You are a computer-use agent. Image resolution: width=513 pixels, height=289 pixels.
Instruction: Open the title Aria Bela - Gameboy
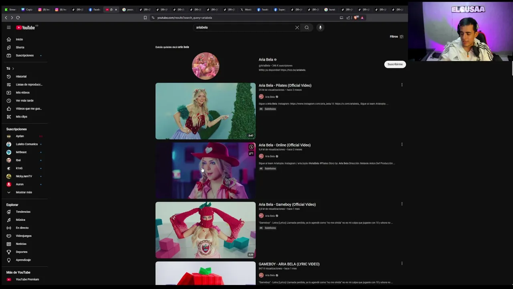(x=287, y=204)
